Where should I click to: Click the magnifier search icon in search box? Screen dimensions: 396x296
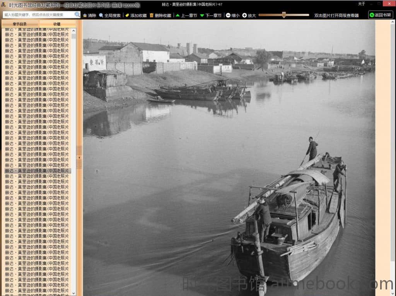point(77,15)
